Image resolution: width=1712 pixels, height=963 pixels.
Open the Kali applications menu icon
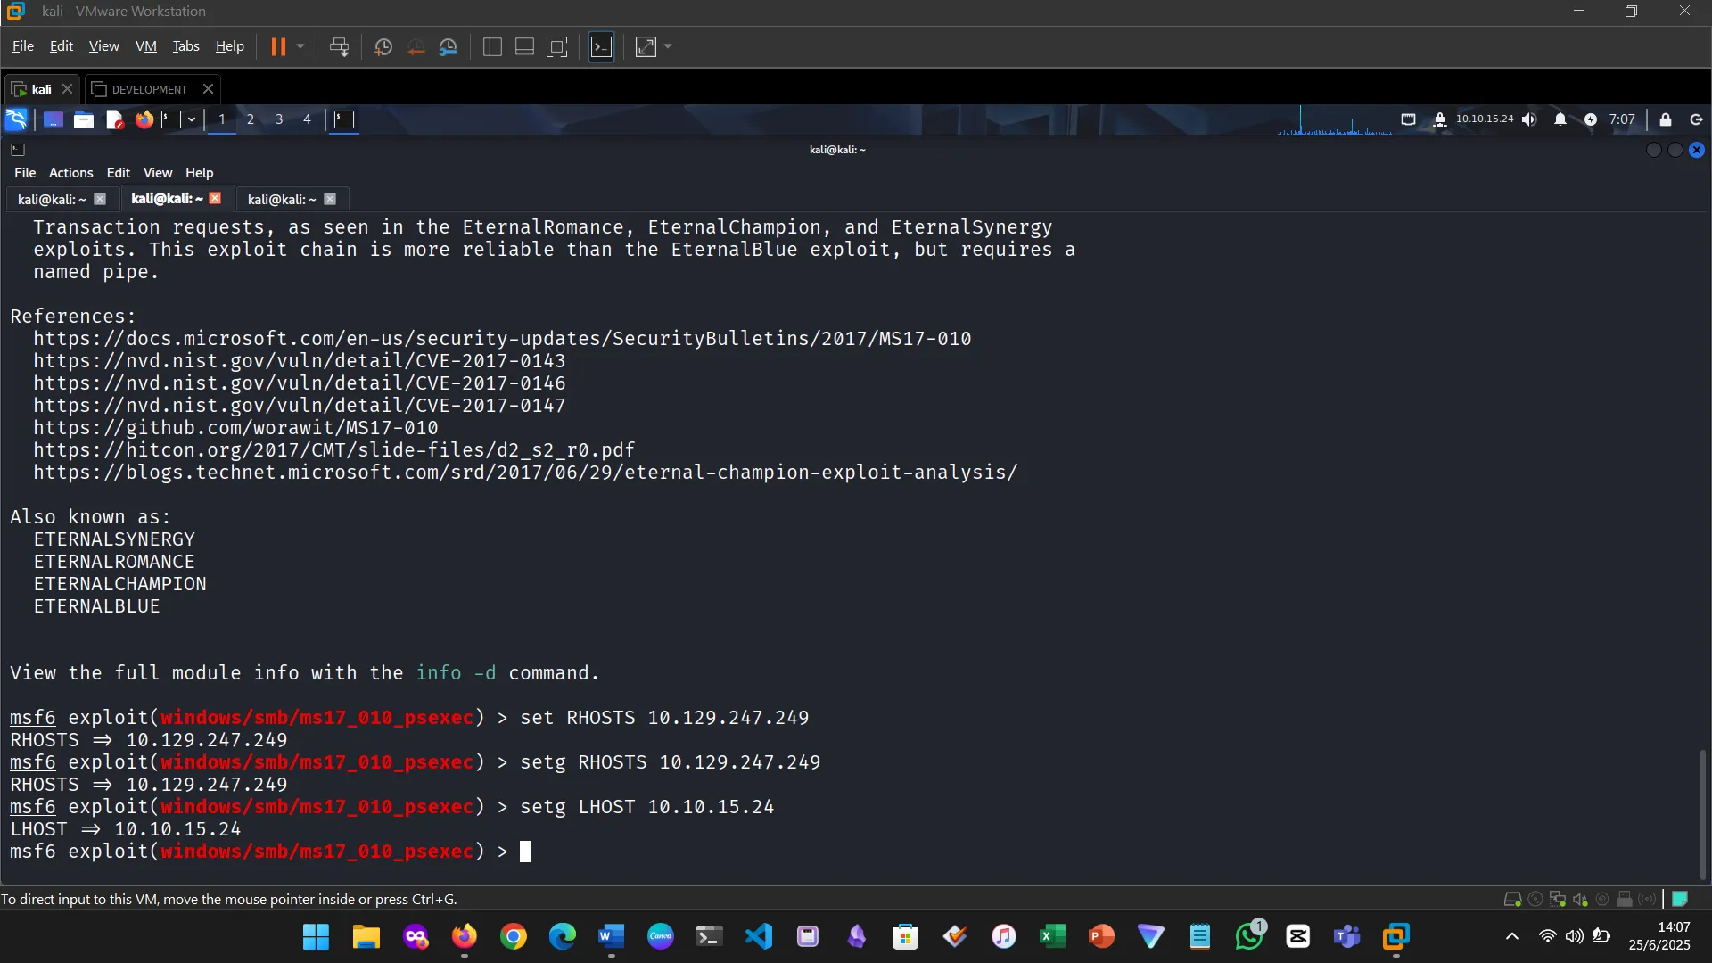(16, 119)
